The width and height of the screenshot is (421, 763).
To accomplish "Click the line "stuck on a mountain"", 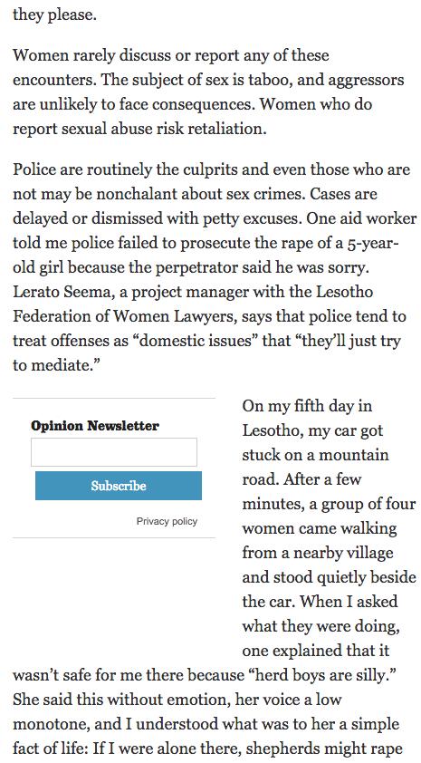I will click(315, 455).
